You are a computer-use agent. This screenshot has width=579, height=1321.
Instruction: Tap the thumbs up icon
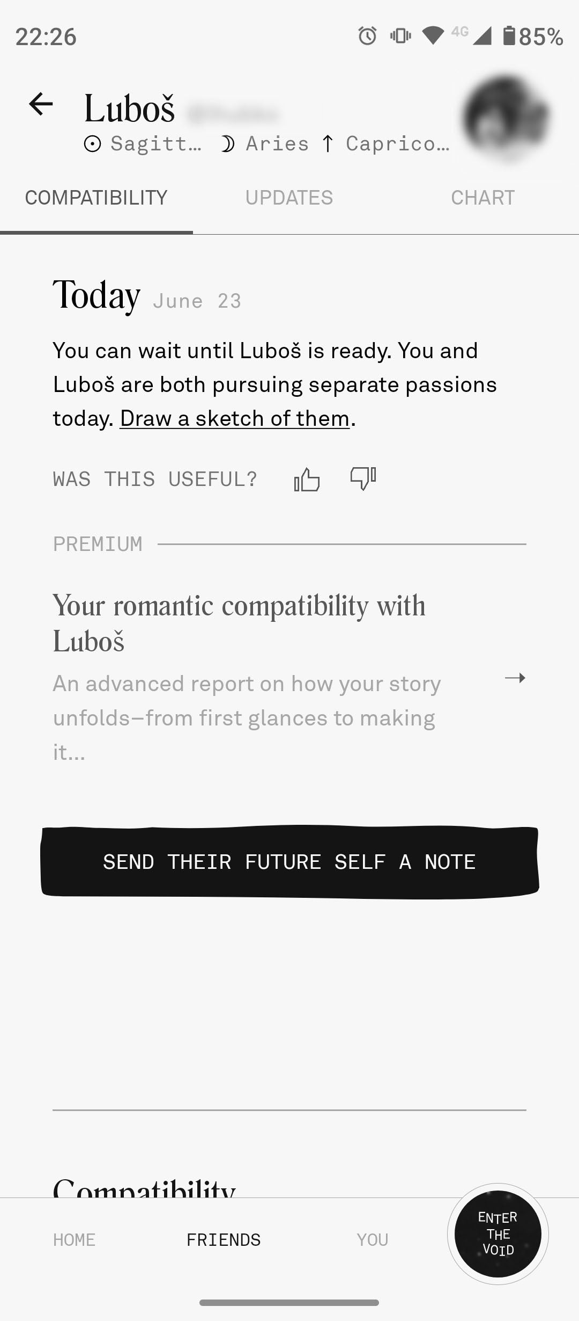(x=307, y=479)
